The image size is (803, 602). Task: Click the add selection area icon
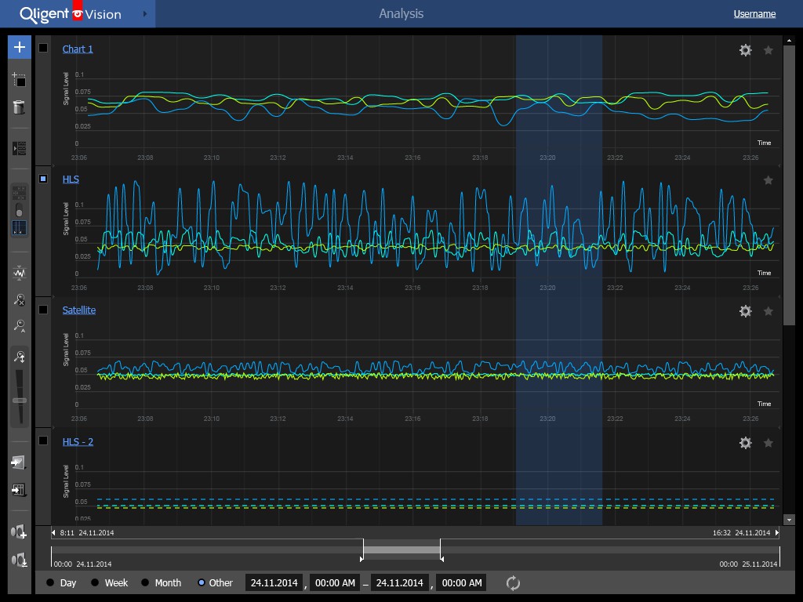point(20,80)
